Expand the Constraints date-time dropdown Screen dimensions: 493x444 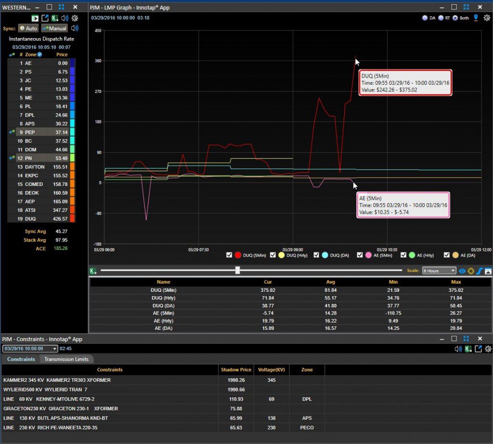click(55, 349)
